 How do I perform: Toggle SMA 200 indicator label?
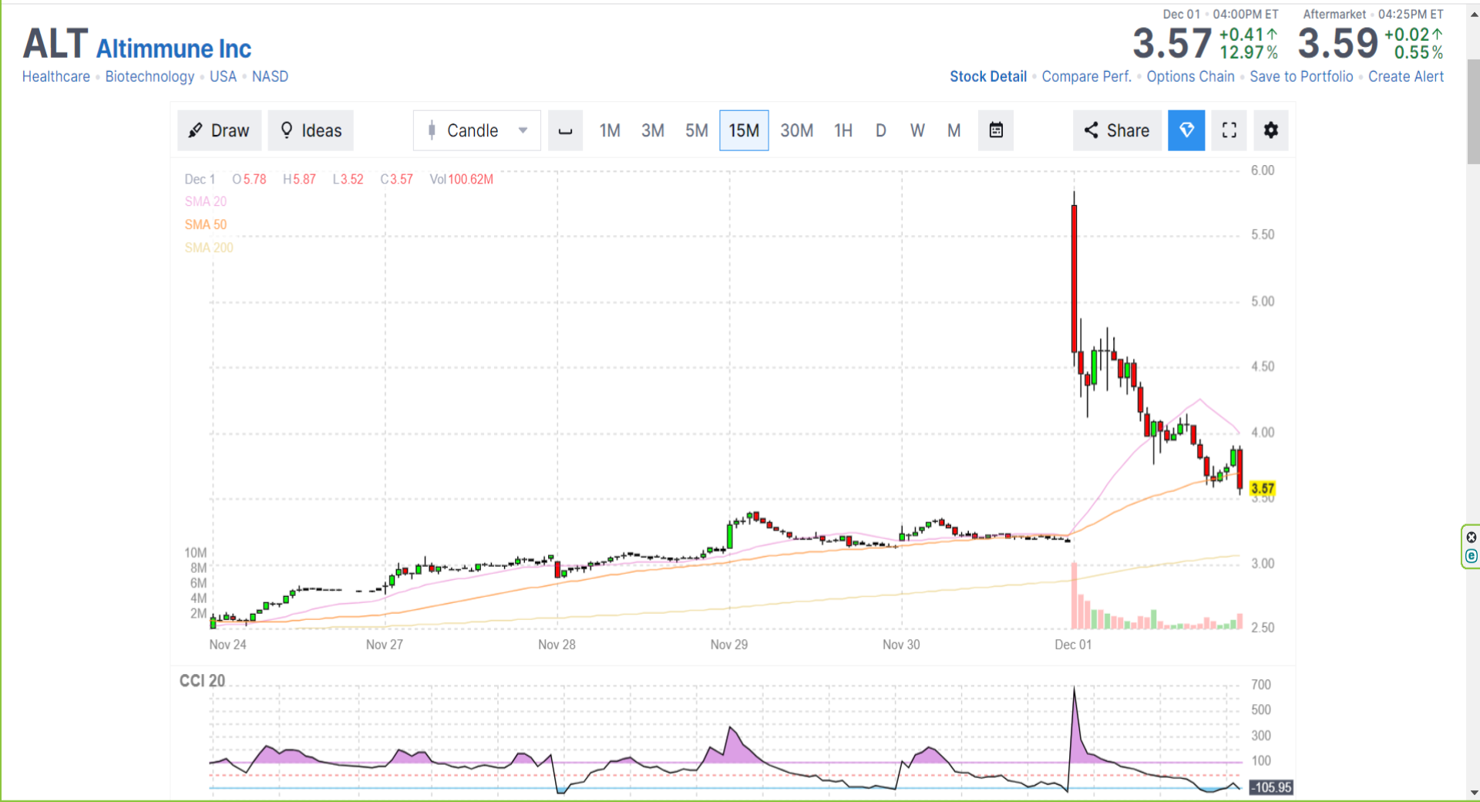(209, 248)
